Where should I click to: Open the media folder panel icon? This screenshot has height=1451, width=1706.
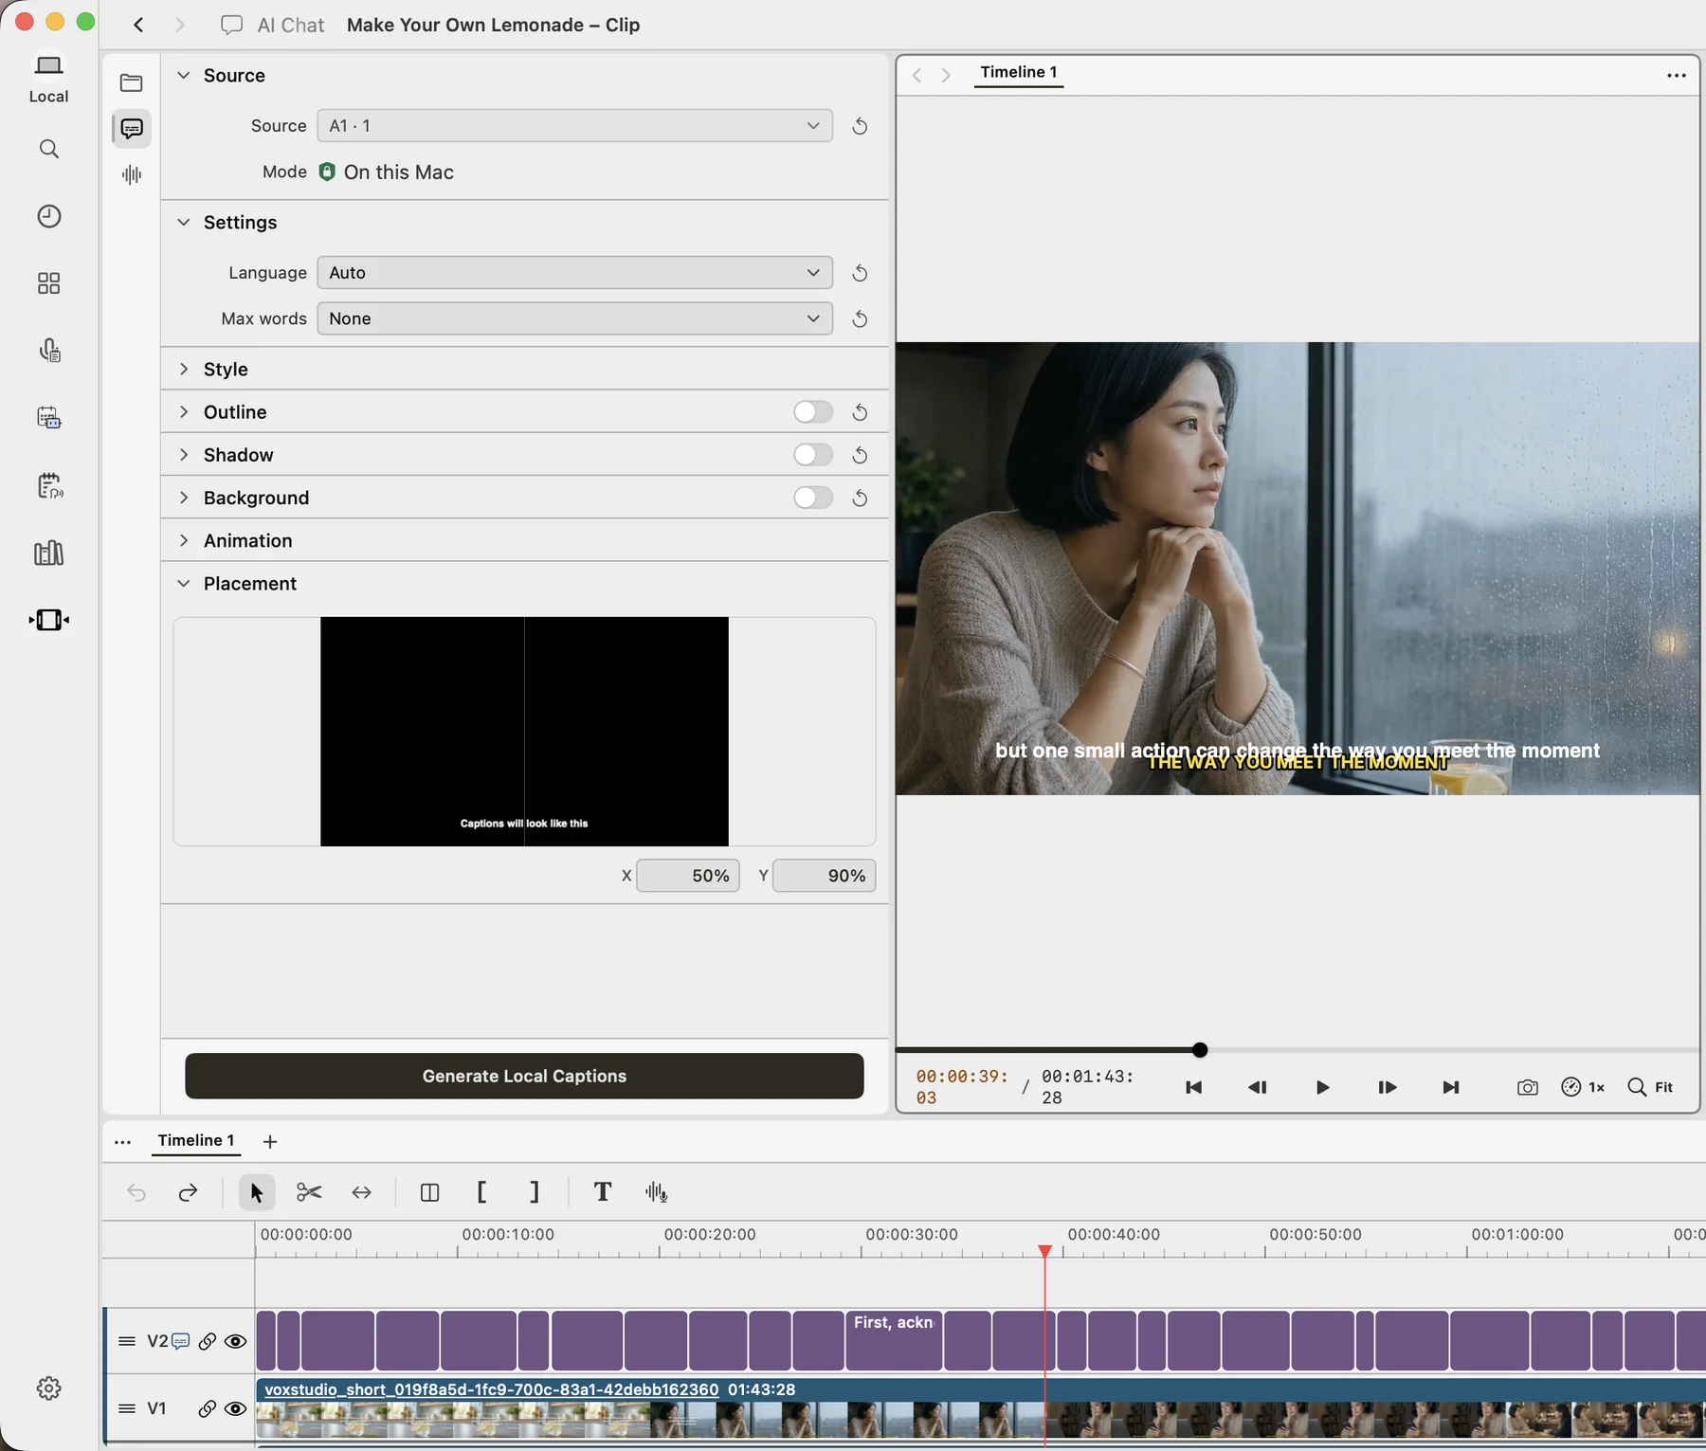click(x=132, y=82)
